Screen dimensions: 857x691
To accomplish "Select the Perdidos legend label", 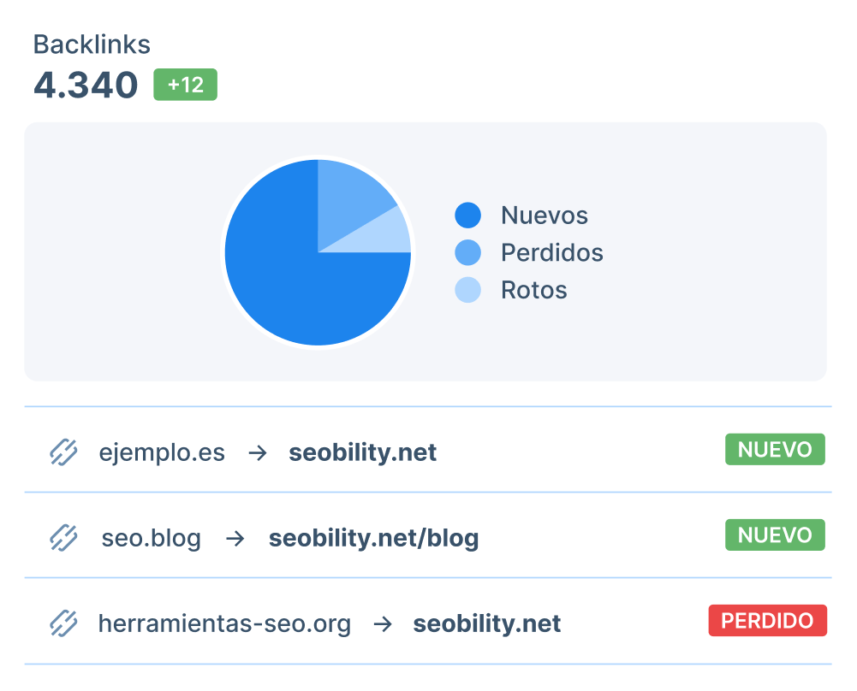I will 551,253.
